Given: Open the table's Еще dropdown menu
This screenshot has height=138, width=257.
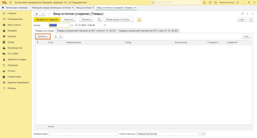Looking at the screenshot, I should 247,36.
